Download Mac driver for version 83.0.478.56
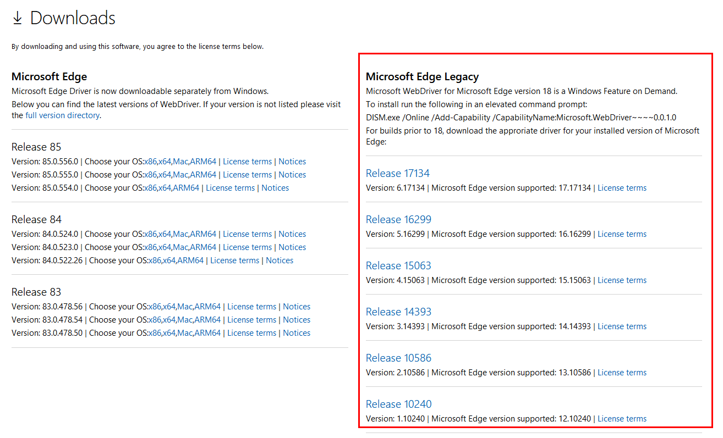Screen dimensions: 723x438 [184, 307]
